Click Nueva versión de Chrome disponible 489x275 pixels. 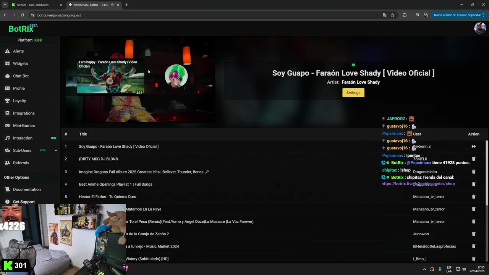tap(457, 15)
